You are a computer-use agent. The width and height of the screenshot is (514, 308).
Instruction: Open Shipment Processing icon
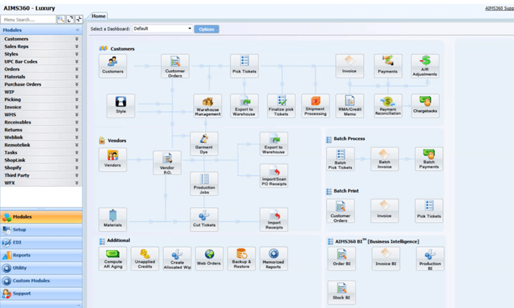(315, 105)
